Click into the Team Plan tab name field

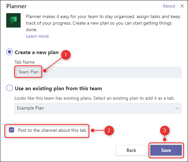[x=98, y=72]
